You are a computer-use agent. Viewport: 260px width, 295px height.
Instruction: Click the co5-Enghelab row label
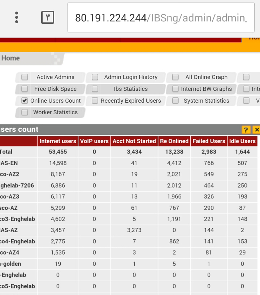pos(17,286)
